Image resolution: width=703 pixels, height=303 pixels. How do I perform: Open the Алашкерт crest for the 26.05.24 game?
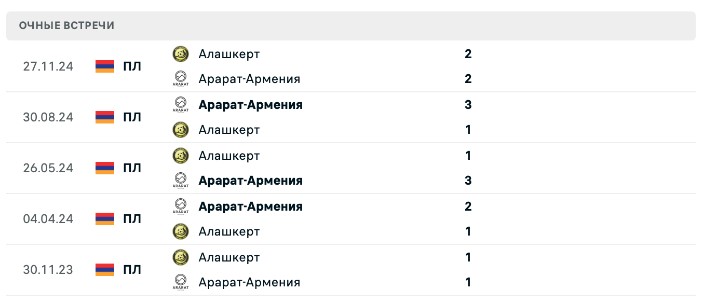tap(180, 156)
